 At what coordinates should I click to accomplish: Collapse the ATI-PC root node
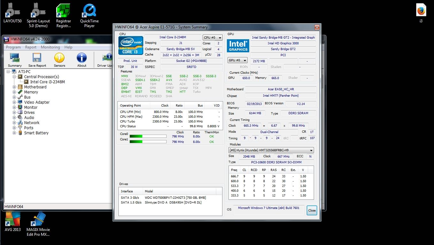point(9,71)
